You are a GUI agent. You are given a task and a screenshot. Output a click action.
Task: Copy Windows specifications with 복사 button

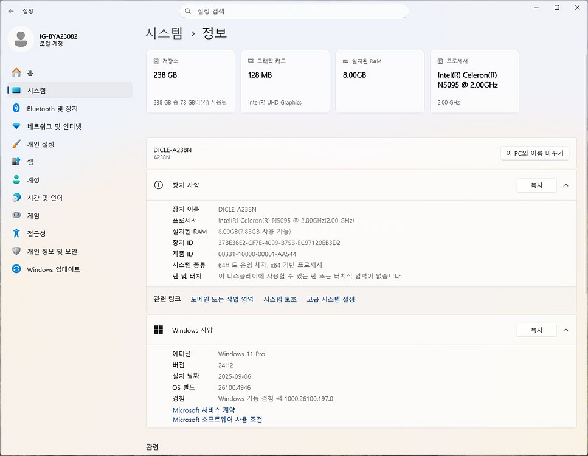[x=537, y=330]
